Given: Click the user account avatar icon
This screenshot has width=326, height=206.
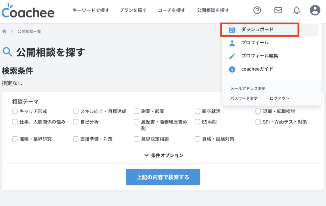Looking at the screenshot, I should [x=315, y=10].
